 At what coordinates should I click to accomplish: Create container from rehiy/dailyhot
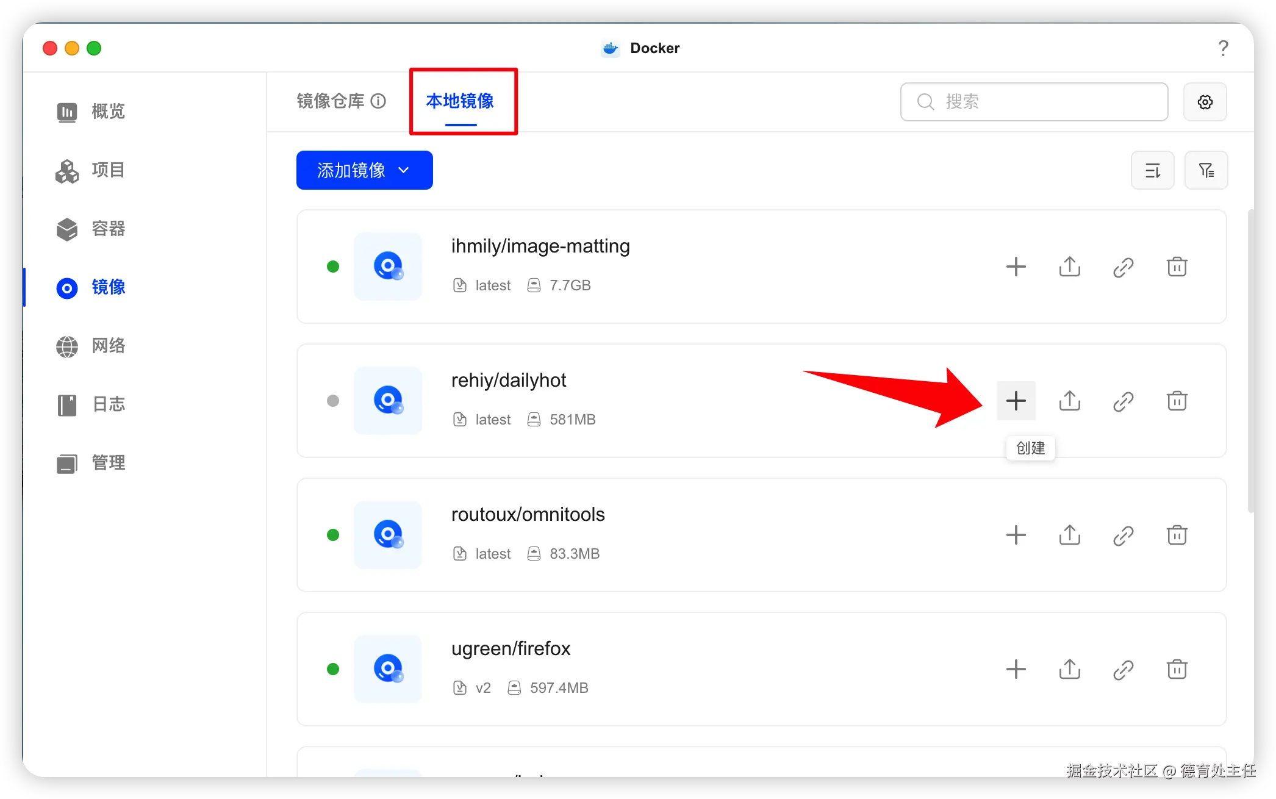pos(1016,401)
